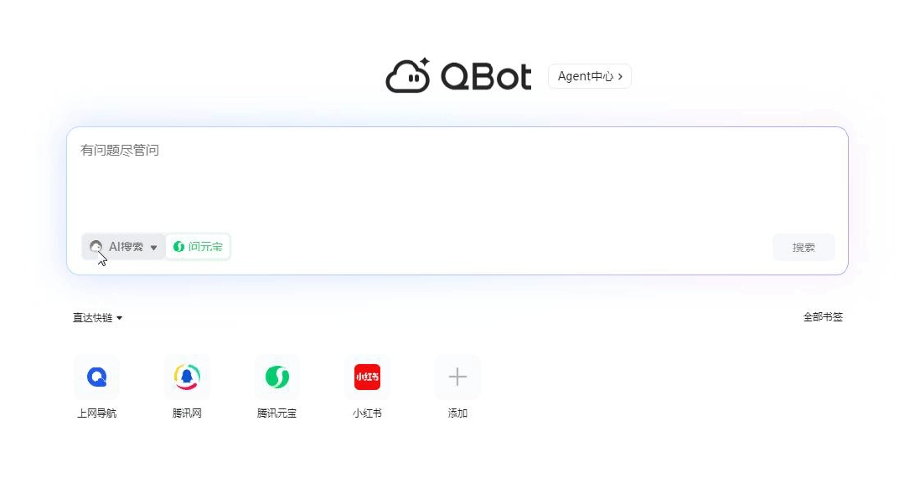
Task: Toggle the 问元宝 mode
Action: (198, 247)
